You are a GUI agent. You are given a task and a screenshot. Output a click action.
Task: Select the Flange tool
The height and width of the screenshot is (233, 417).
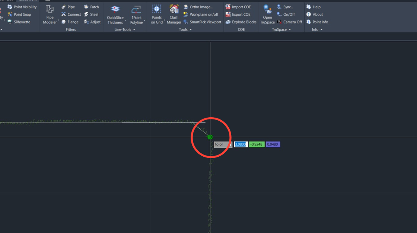(x=70, y=22)
